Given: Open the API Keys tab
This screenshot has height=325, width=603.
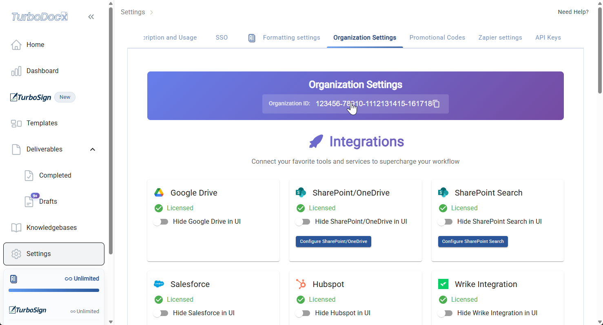Looking at the screenshot, I should tap(548, 37).
